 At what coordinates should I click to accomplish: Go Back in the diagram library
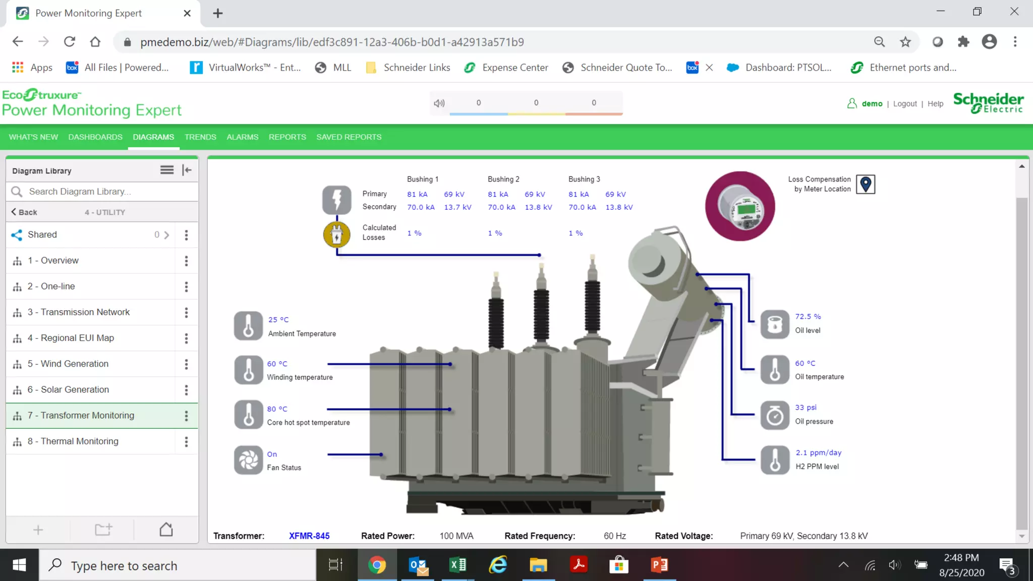pyautogui.click(x=24, y=212)
